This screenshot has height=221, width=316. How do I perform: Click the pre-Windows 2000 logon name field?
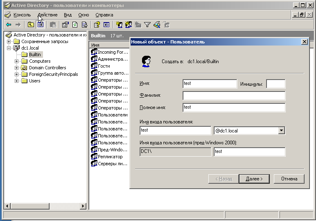(250, 152)
